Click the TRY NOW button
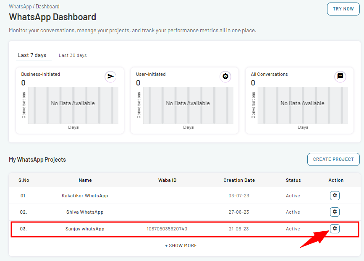 tap(343, 9)
